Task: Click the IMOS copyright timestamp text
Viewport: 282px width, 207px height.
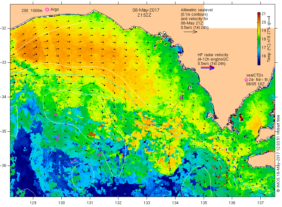Action: pos(278,154)
